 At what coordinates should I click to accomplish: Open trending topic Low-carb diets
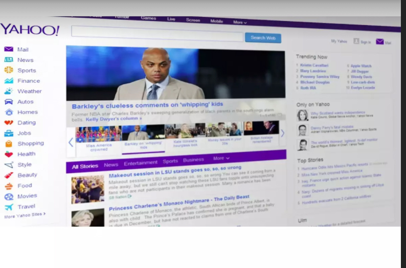tap(363, 82)
